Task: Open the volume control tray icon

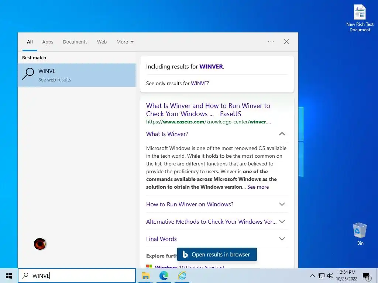Action: click(x=330, y=276)
